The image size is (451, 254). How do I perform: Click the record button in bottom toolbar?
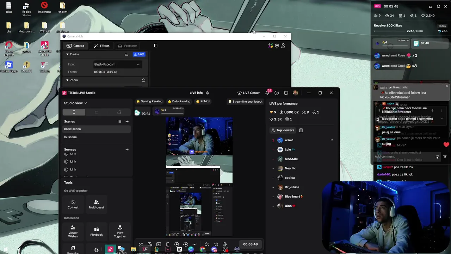tap(177, 244)
